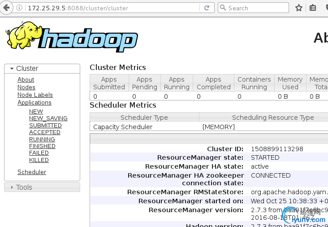The height and width of the screenshot is (227, 328).
Task: Click the Containers Running column header
Action: click(x=254, y=83)
